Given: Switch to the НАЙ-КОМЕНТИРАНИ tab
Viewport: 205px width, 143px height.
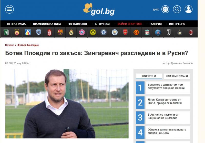Looking at the screenshot, I should click(177, 76).
